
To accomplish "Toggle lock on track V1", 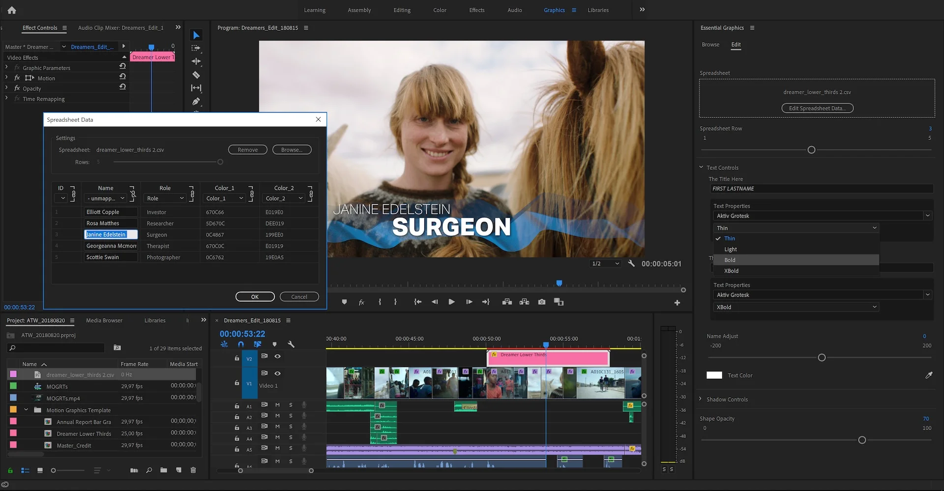I will point(236,382).
